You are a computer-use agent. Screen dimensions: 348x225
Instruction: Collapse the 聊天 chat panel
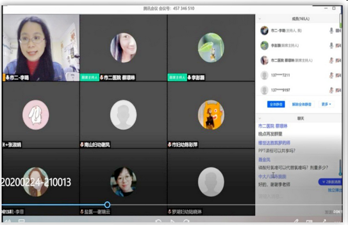pos(260,118)
